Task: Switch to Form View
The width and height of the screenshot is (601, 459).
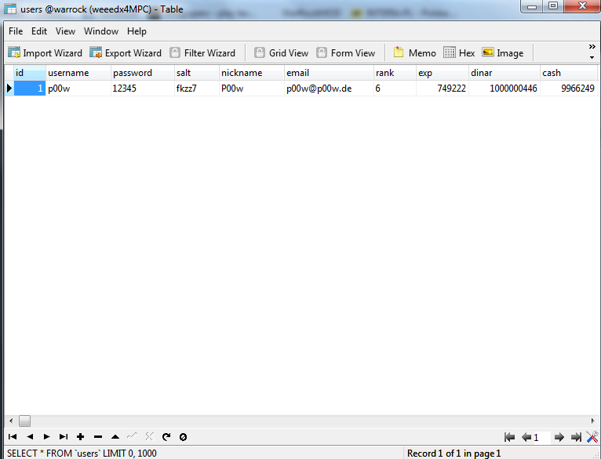Action: tap(346, 52)
